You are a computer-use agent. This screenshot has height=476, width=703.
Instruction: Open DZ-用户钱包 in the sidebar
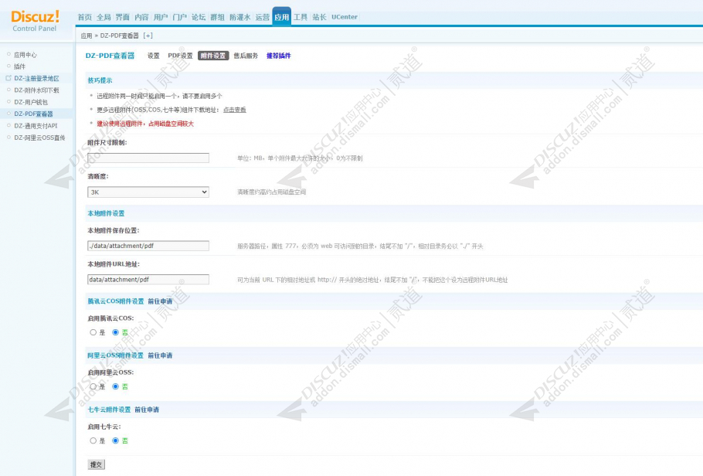coord(30,102)
